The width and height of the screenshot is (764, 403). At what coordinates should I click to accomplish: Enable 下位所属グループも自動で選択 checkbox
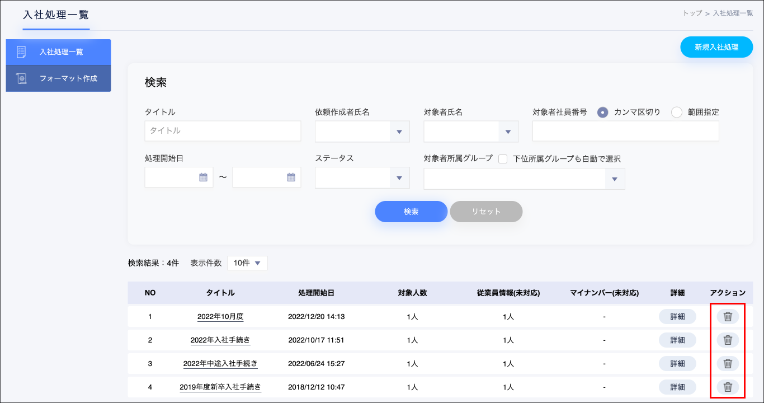click(x=503, y=159)
